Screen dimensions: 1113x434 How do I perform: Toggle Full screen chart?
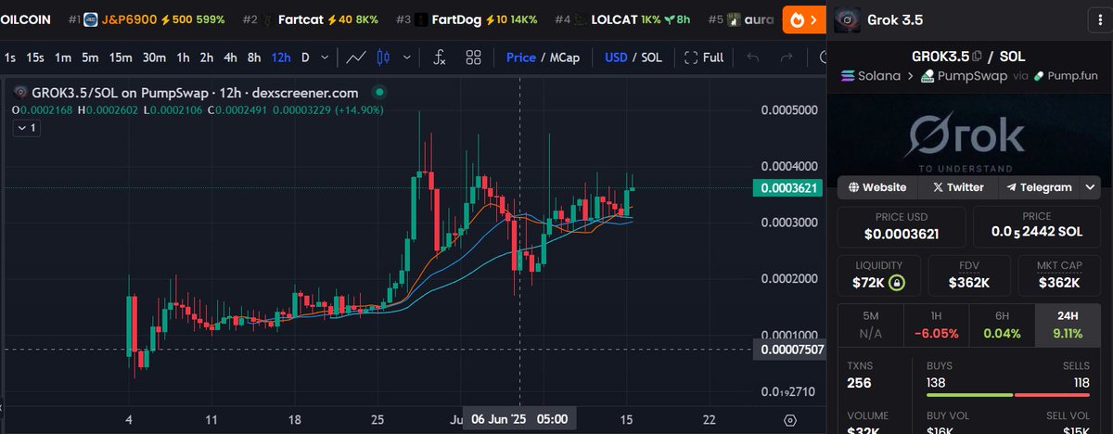703,57
